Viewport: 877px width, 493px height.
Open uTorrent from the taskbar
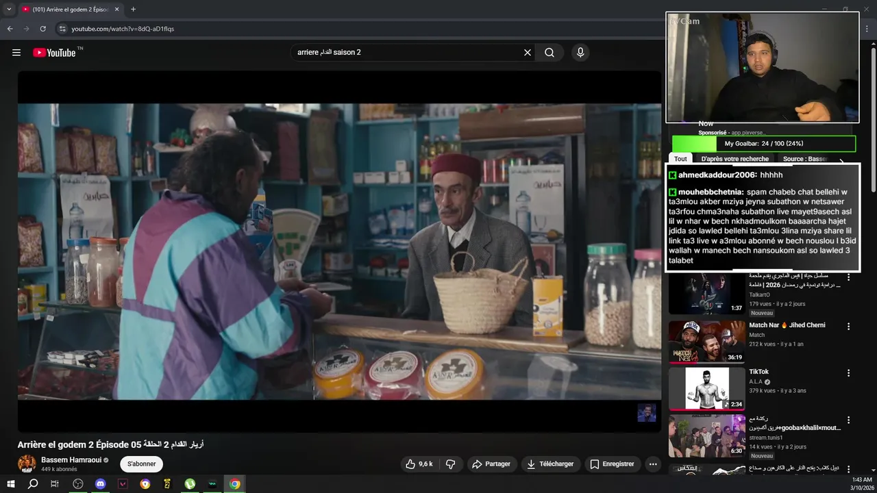tap(190, 483)
